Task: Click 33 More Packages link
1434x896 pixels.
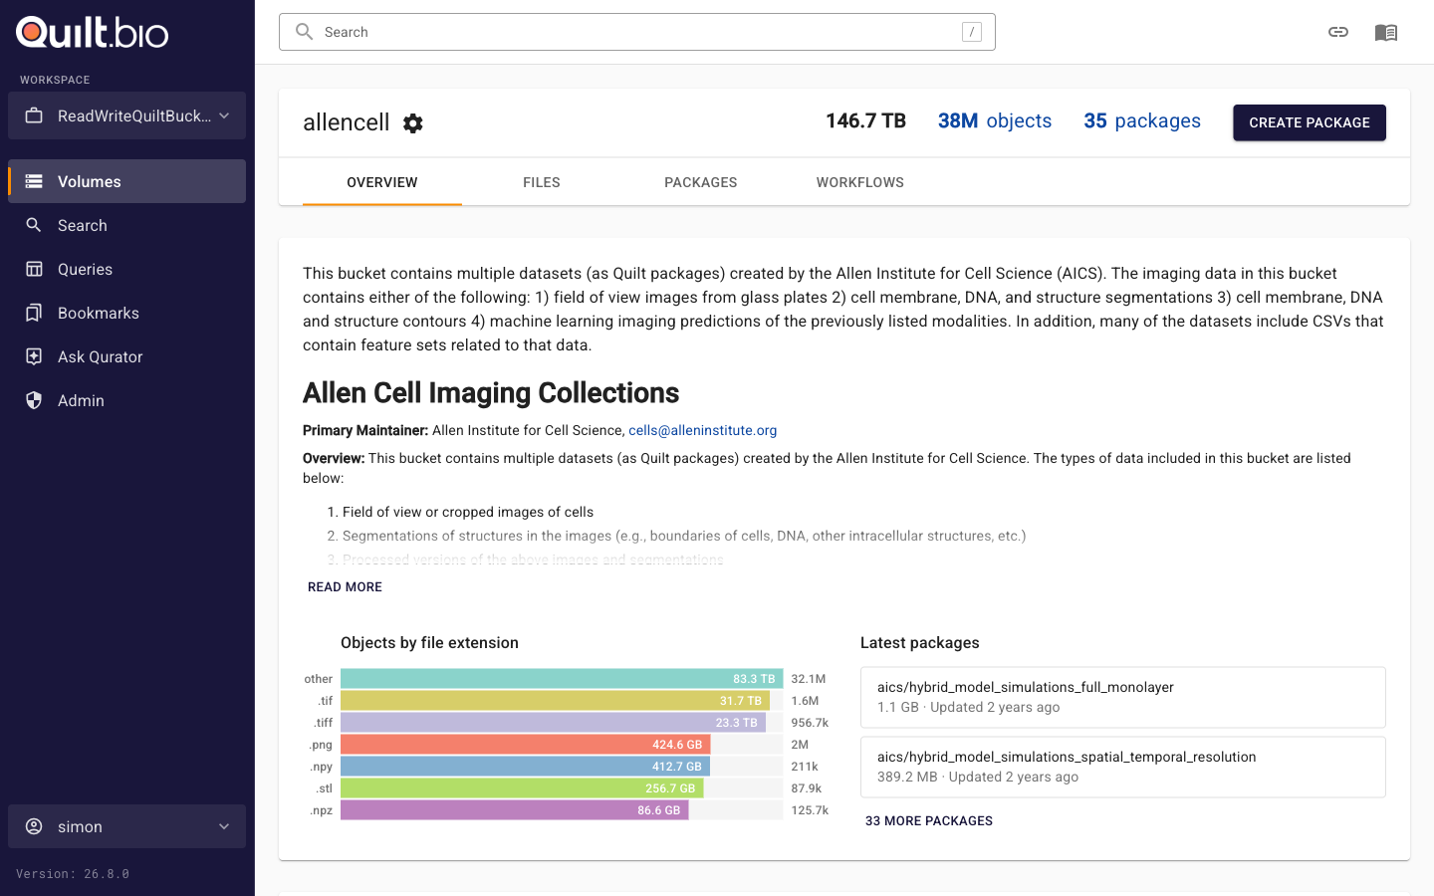Action: pos(929,820)
